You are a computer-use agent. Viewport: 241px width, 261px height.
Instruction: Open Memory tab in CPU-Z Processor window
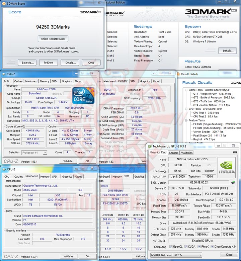(x=45, y=81)
